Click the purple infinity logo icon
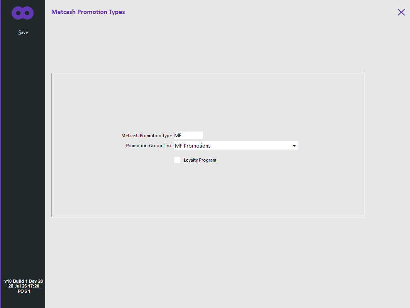The height and width of the screenshot is (308, 410). 23,13
